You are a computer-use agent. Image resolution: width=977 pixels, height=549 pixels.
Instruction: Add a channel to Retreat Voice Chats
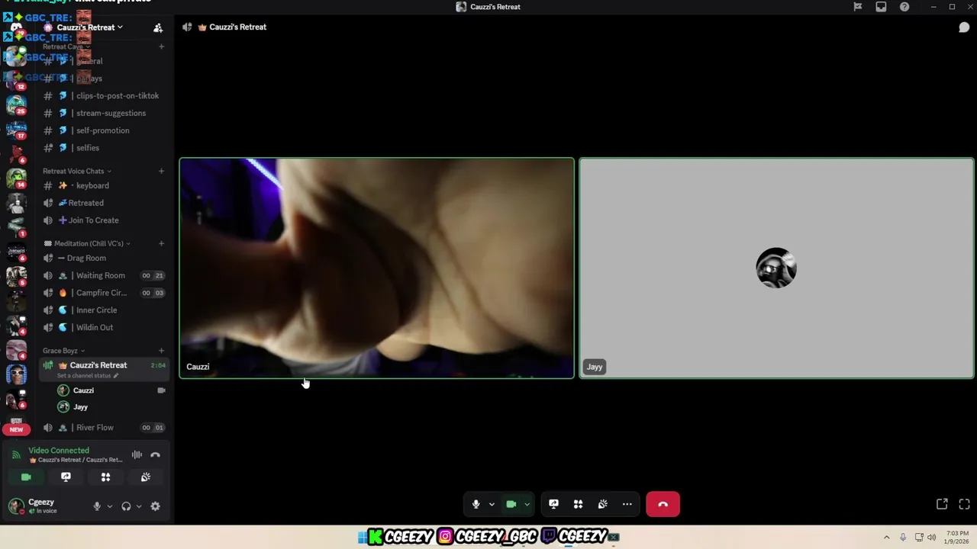(x=161, y=171)
